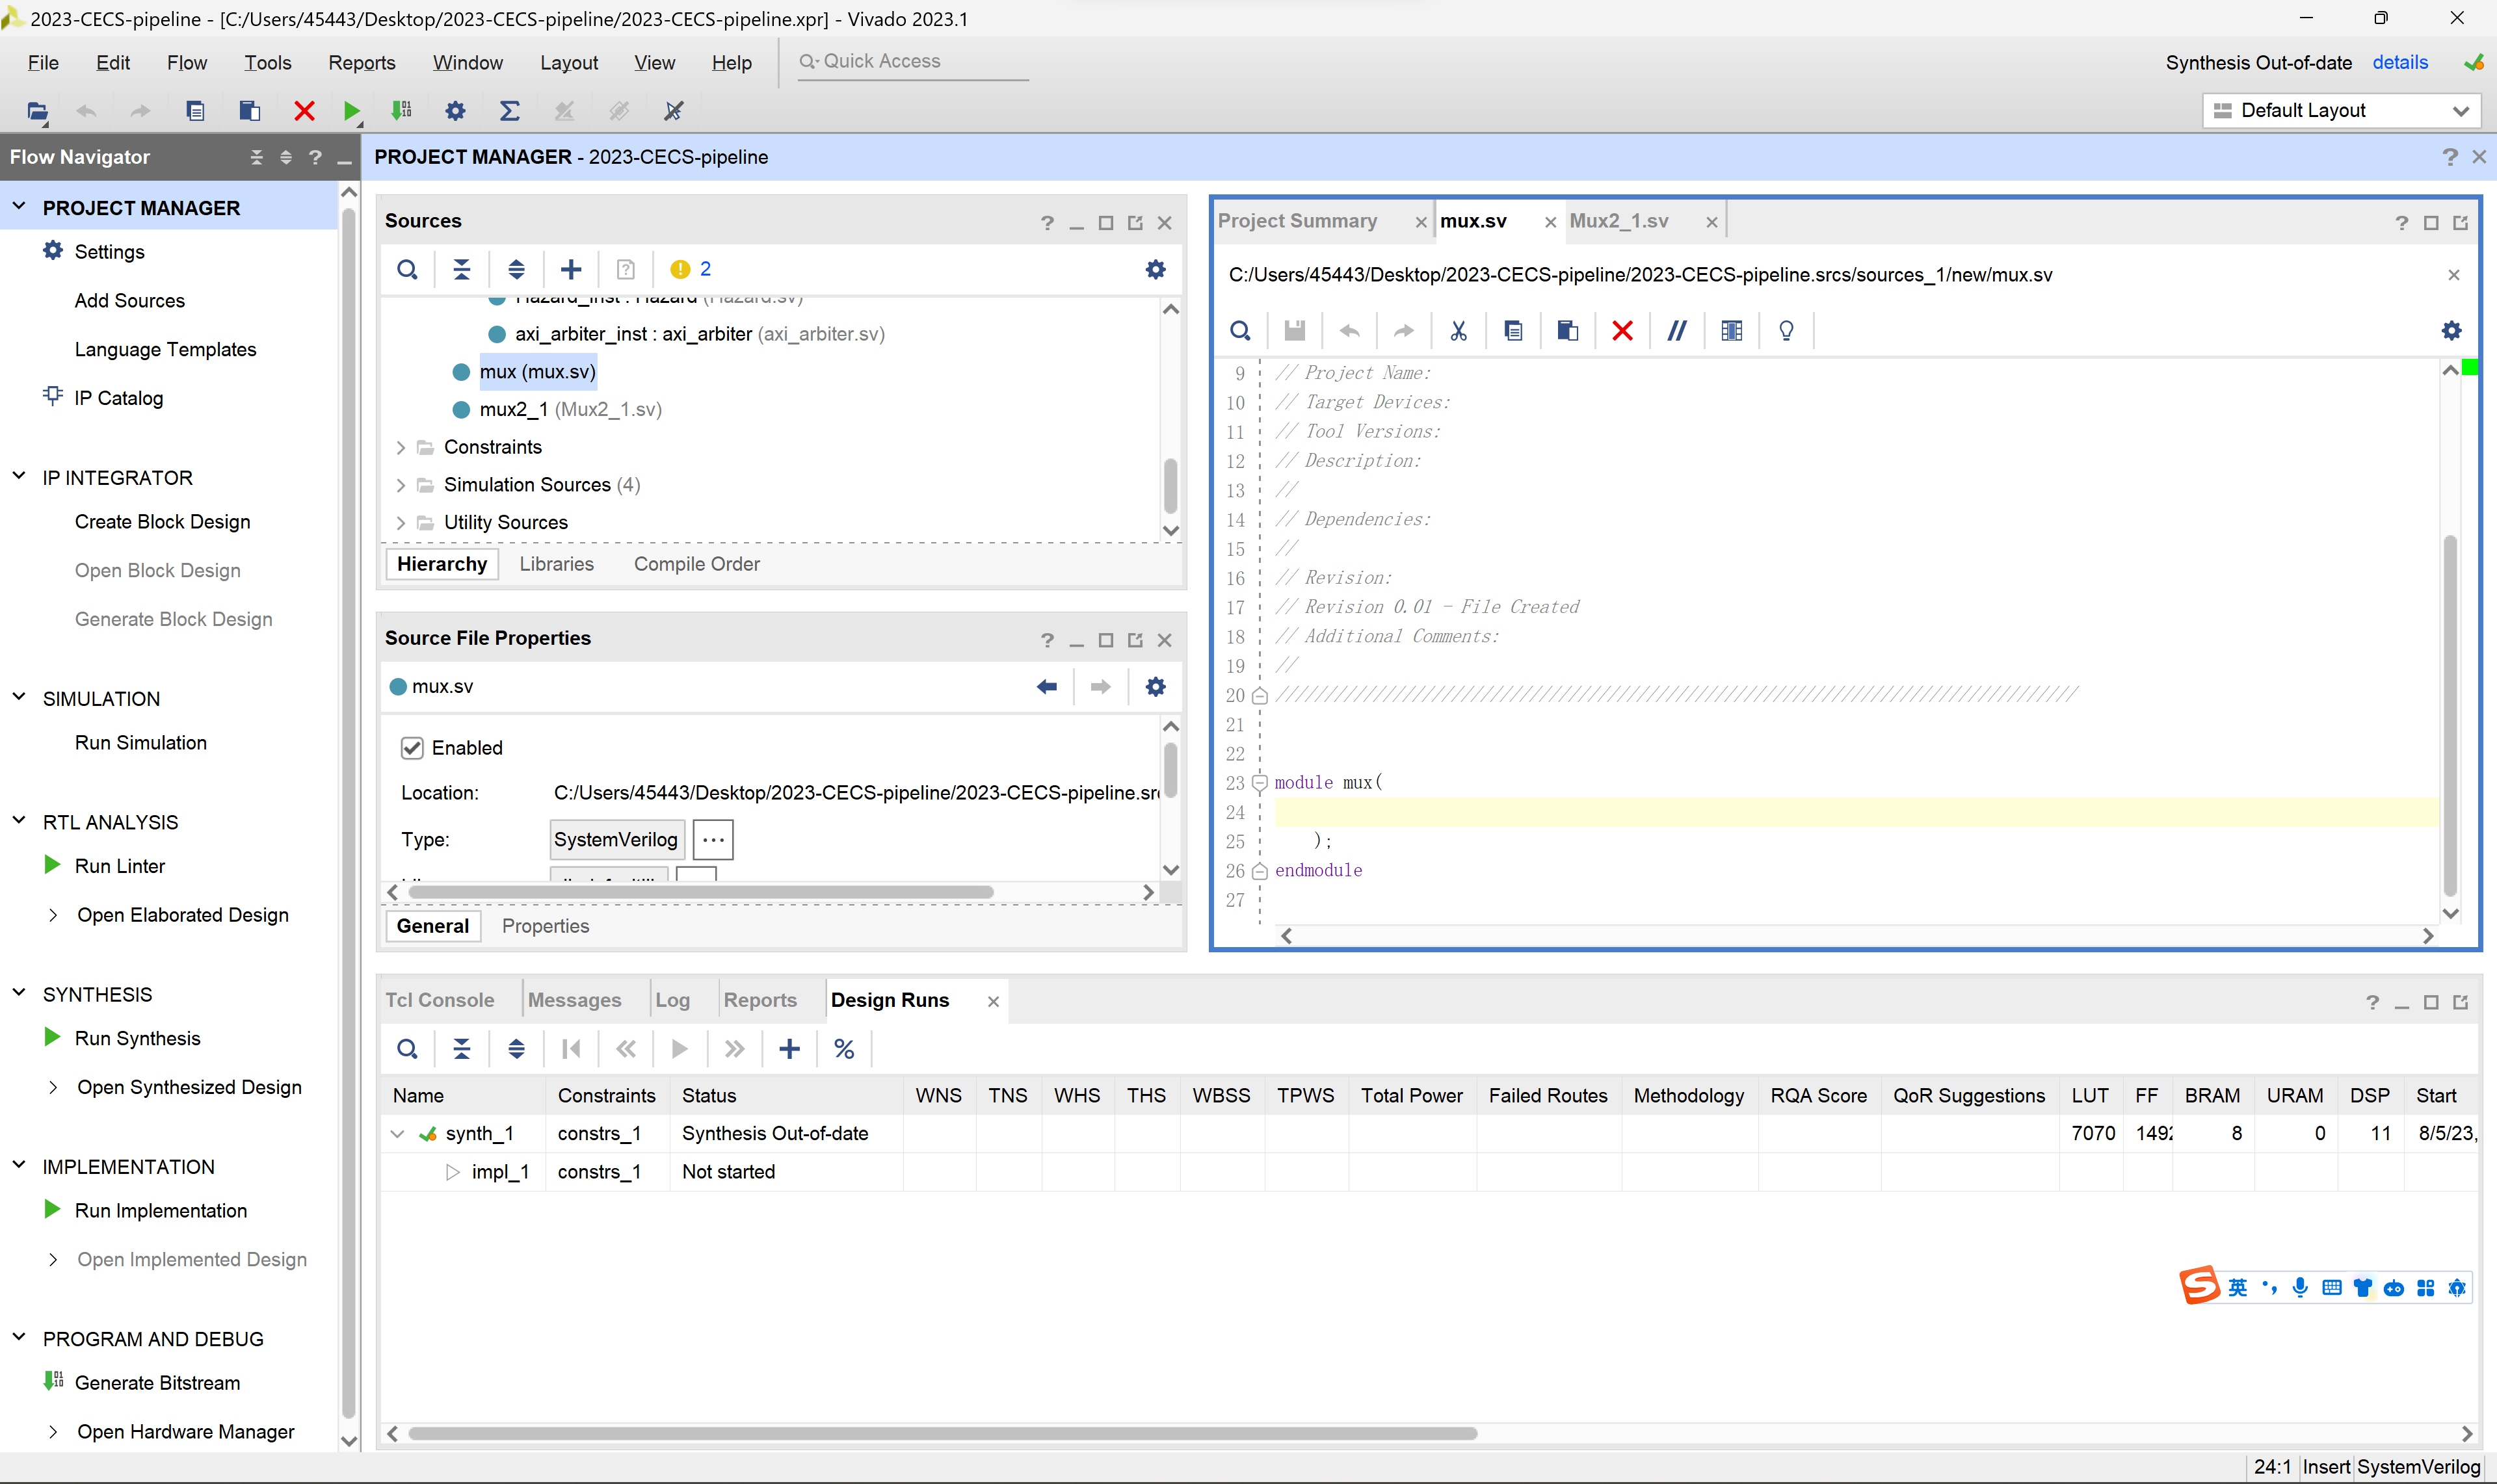Click the Create Runs plus icon in Design Runs

[x=789, y=1049]
